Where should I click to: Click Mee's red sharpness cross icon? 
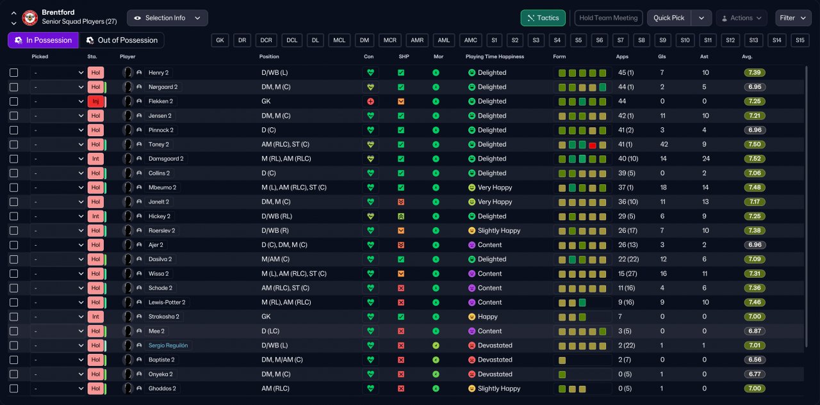click(x=401, y=331)
